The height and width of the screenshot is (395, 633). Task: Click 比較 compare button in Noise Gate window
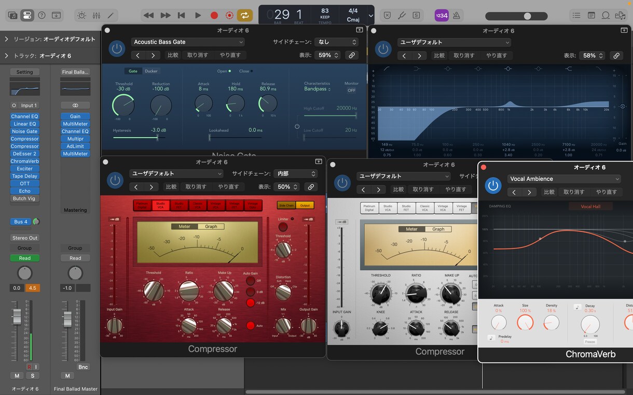(x=173, y=55)
